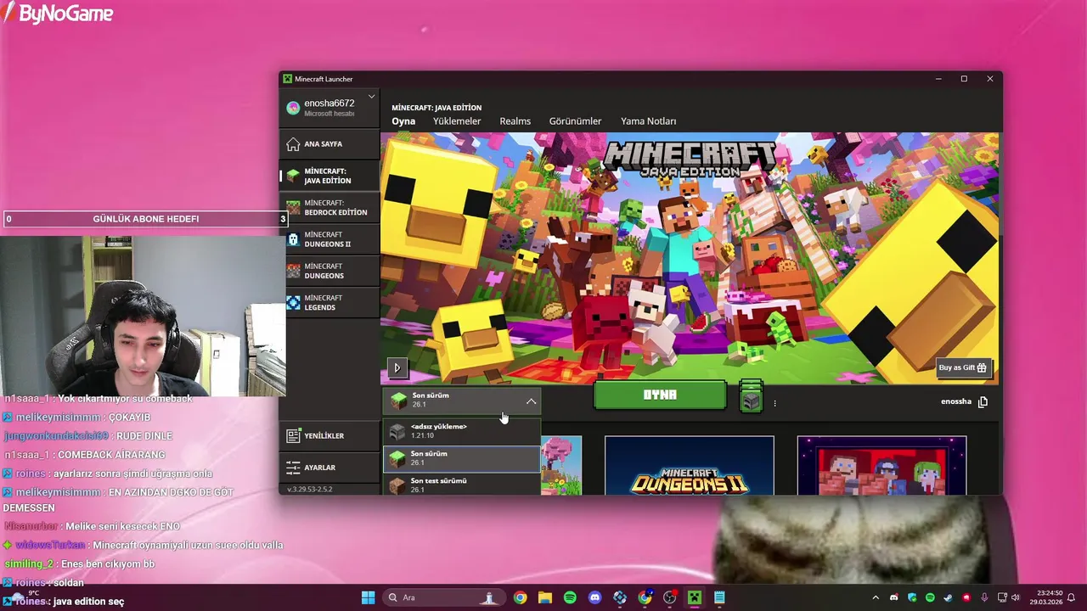Image resolution: width=1087 pixels, height=611 pixels.
Task: Choose Son sürüm 26.1 in list
Action: (x=462, y=458)
